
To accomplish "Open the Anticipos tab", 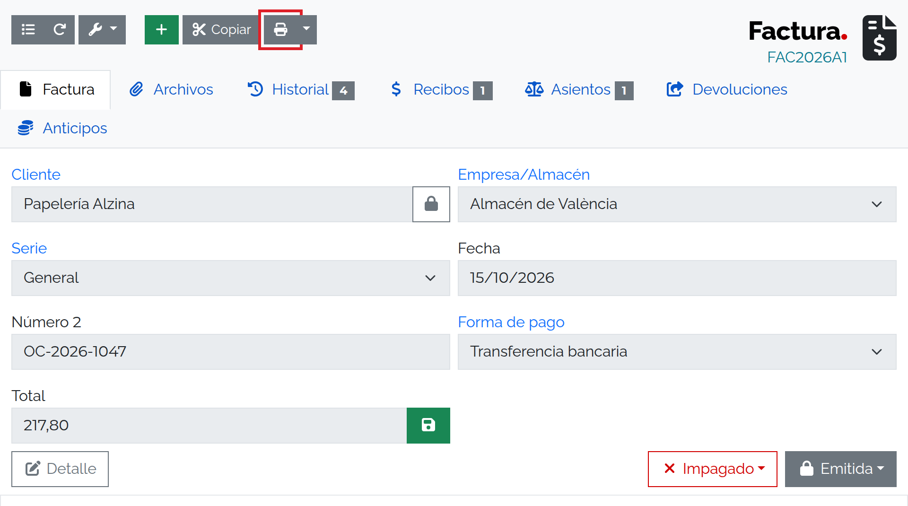I will click(x=62, y=128).
